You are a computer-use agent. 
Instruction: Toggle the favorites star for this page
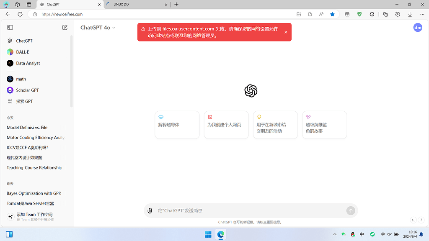[x=332, y=14]
